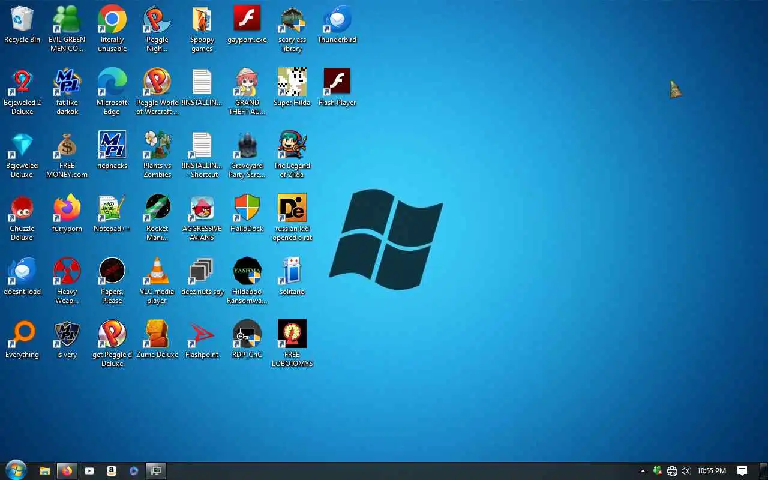Open the network globe tray icon
The width and height of the screenshot is (768, 480).
672,471
